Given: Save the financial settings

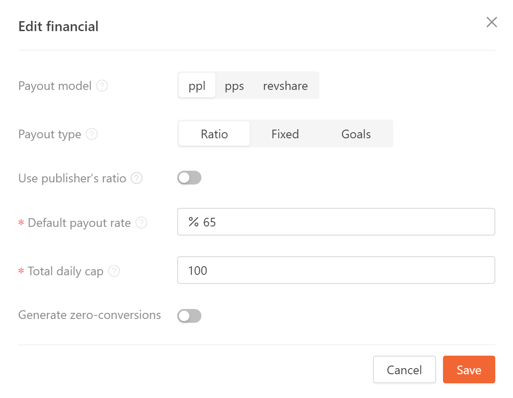Looking at the screenshot, I should 468,369.
